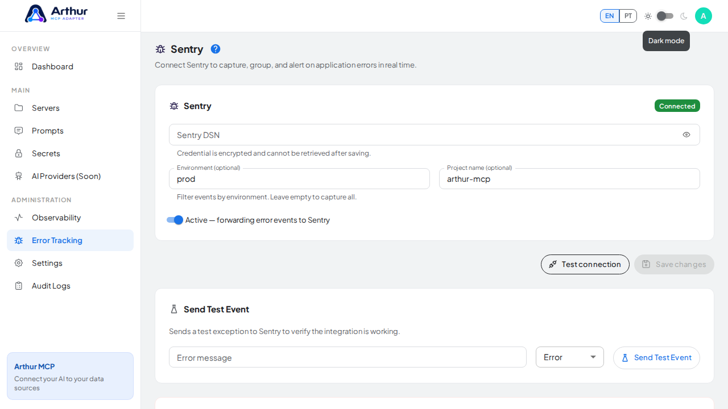Open Observability page
728x409 pixels.
tap(70, 218)
